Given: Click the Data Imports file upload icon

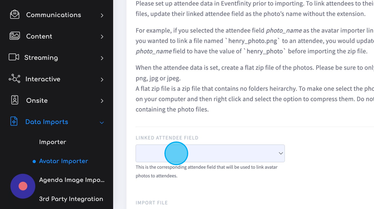Looking at the screenshot, I should (14, 121).
